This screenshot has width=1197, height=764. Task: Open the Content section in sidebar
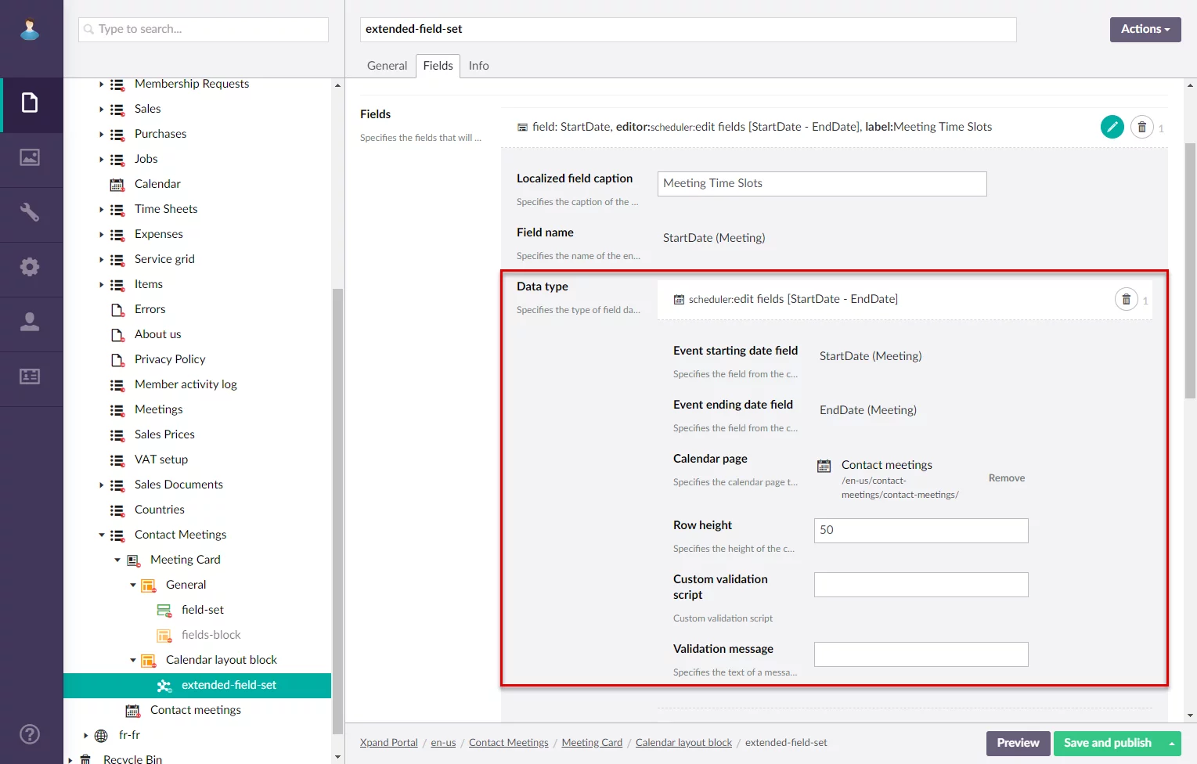(30, 103)
